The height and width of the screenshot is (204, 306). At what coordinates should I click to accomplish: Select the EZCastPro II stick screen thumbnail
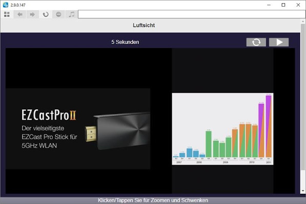pyautogui.click(x=78, y=129)
